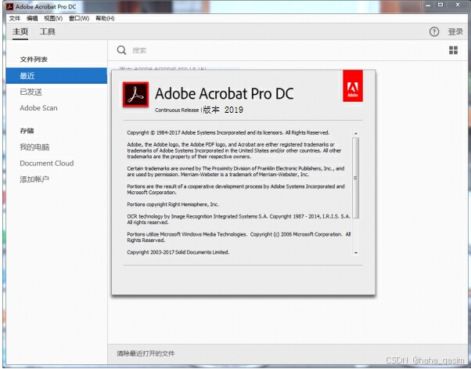471x369 pixels.
Task: Click the 存储 section heading
Action: [x=27, y=131]
